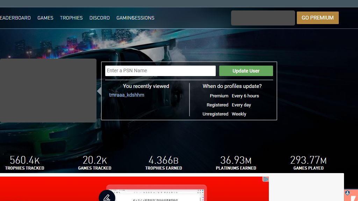Go to the Trophies section
Viewport: 358px width, 201px height.
tap(71, 18)
